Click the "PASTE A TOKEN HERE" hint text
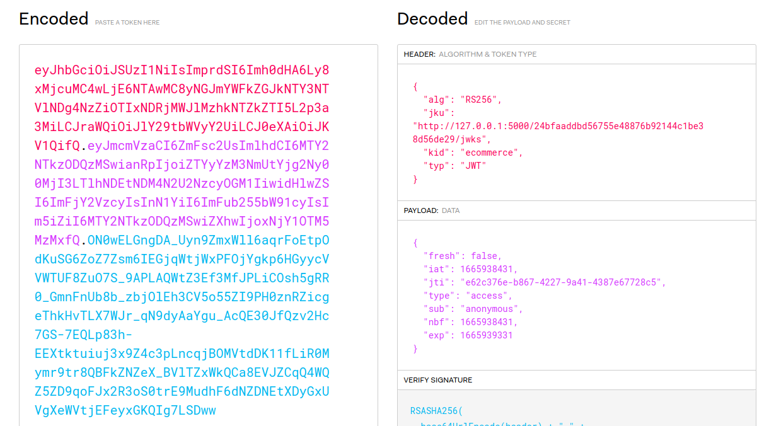 [x=127, y=23]
